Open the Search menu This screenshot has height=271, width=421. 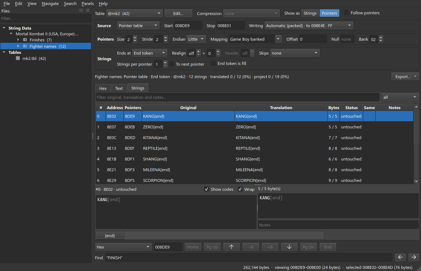pos(70,4)
